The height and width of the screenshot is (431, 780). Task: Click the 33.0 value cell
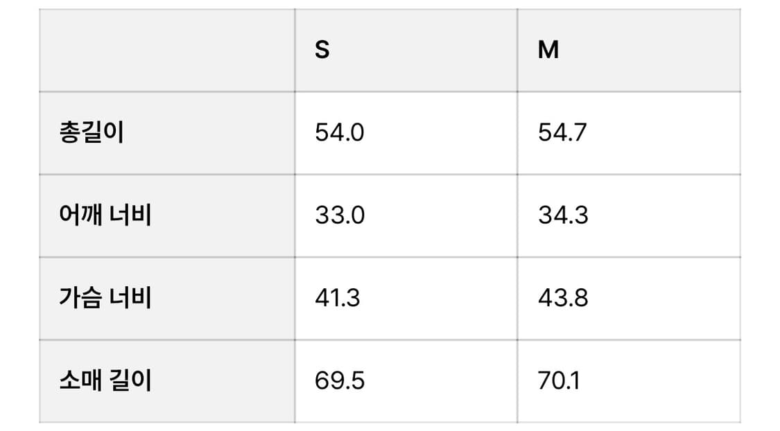coord(339,215)
